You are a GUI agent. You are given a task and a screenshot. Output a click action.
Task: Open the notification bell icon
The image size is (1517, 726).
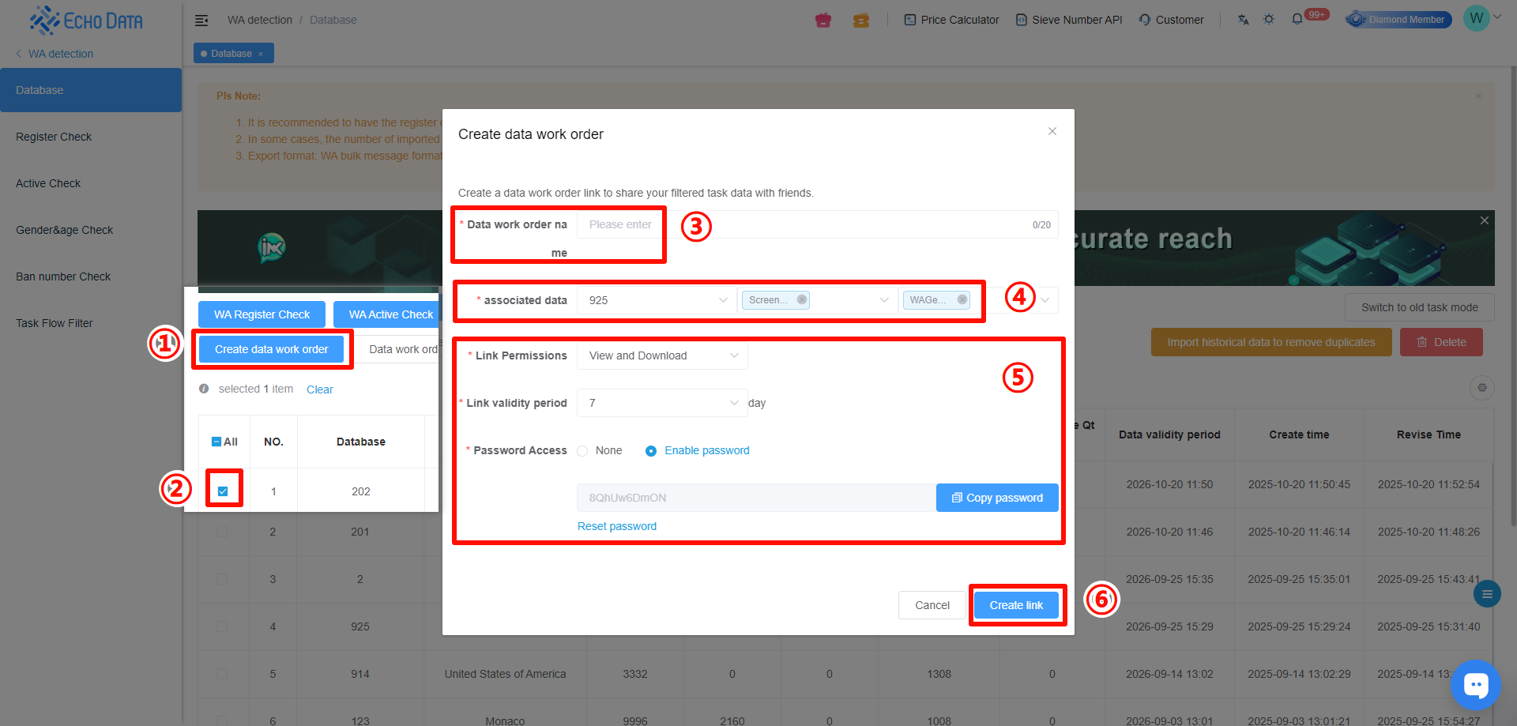pyautogui.click(x=1297, y=20)
